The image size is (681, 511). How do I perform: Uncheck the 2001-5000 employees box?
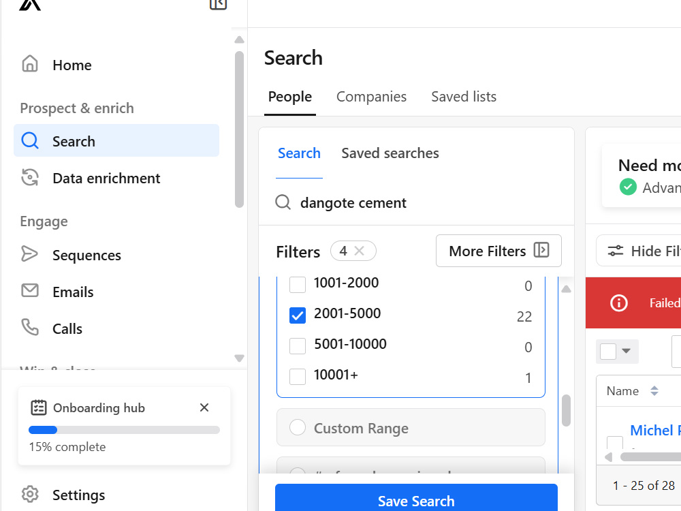298,315
